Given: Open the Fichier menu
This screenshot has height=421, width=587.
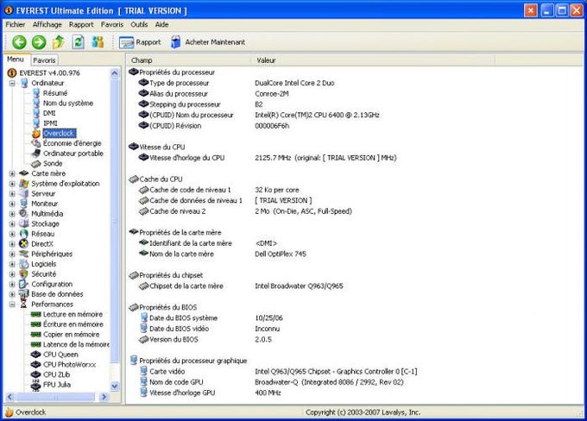Looking at the screenshot, I should (x=16, y=24).
